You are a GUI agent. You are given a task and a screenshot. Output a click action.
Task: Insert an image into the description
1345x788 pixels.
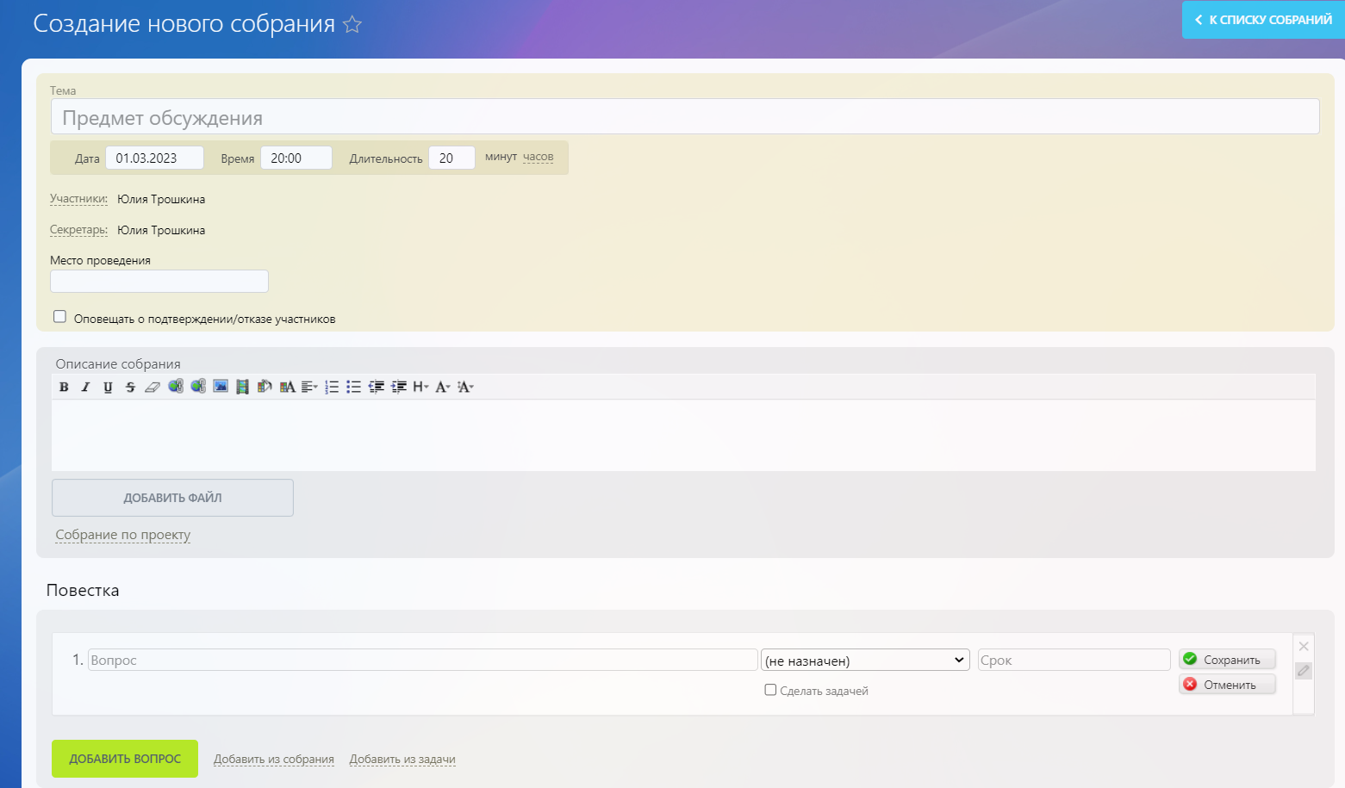point(221,387)
